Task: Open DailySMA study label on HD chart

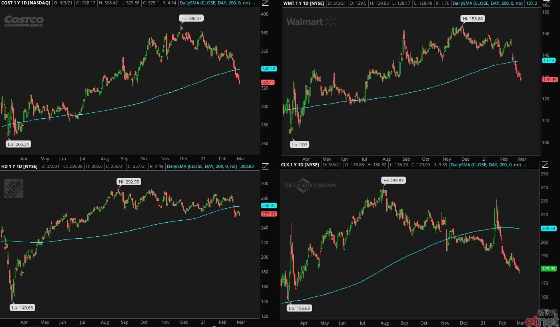Action: 202,166
